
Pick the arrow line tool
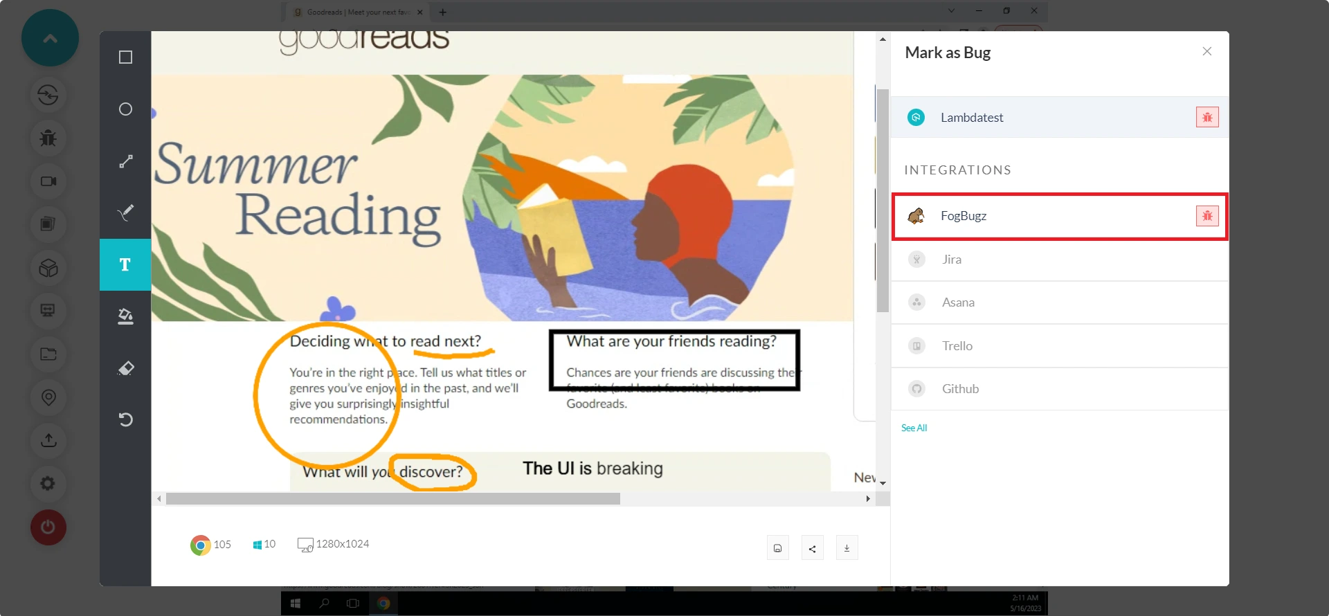point(125,161)
